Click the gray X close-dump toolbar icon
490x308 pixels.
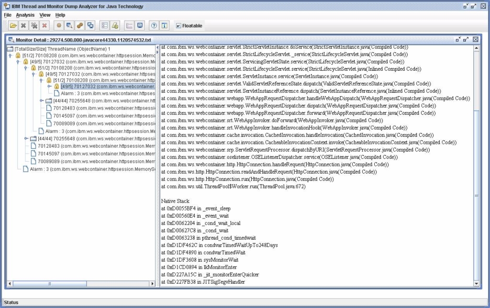23,26
